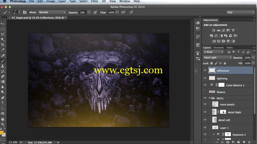Click the foreground color swatch

click(x=1, y=133)
